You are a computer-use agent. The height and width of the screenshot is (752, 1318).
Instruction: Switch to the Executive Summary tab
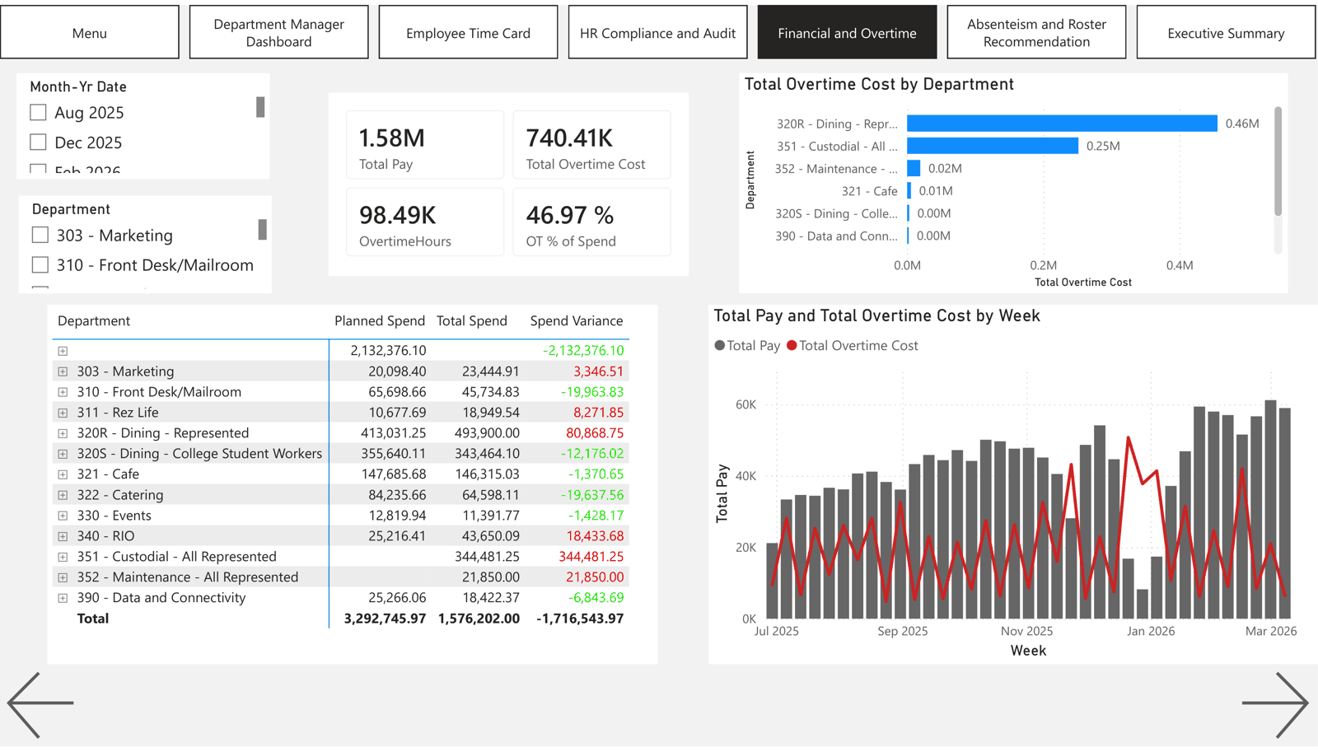pos(1227,32)
